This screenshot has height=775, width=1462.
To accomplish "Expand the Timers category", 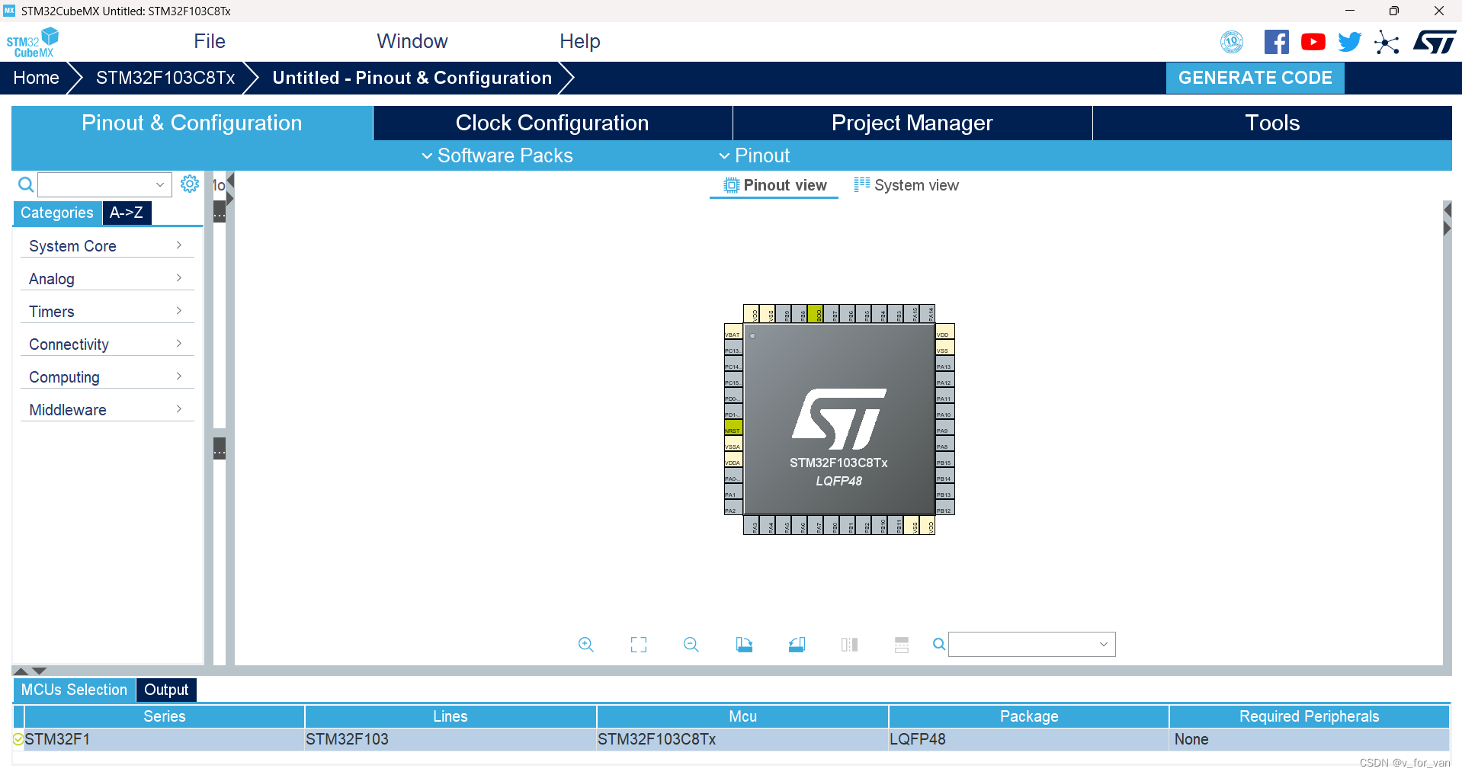I will click(107, 312).
